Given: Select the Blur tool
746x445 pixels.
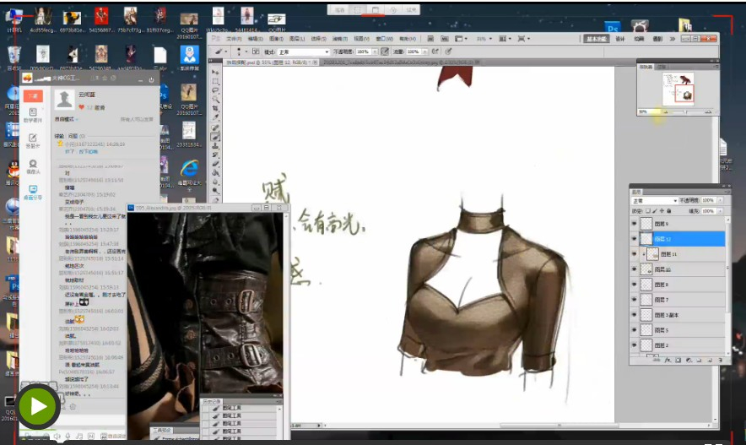Looking at the screenshot, I should point(215,182).
